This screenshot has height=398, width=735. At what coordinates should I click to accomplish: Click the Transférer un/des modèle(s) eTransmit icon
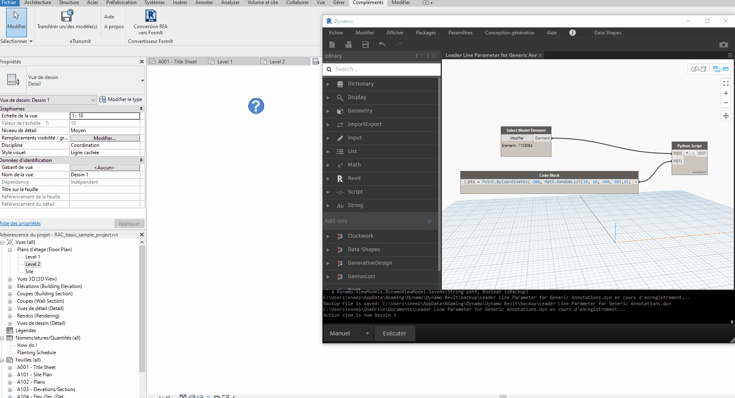[67, 16]
